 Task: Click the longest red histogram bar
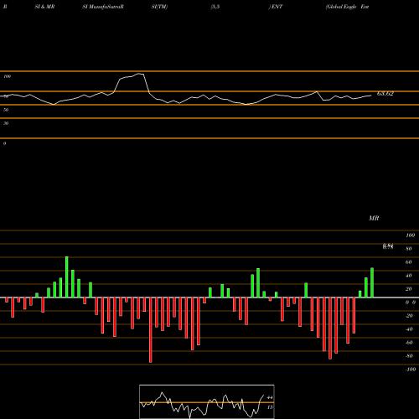click(x=151, y=330)
